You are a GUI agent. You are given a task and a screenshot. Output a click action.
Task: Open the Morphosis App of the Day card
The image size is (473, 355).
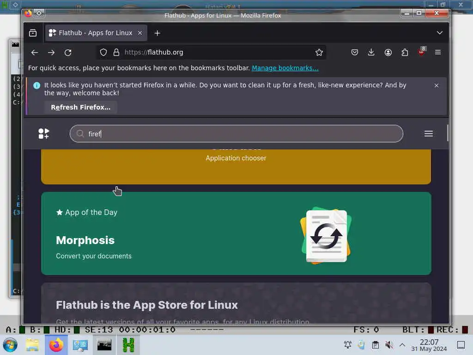pos(236,233)
